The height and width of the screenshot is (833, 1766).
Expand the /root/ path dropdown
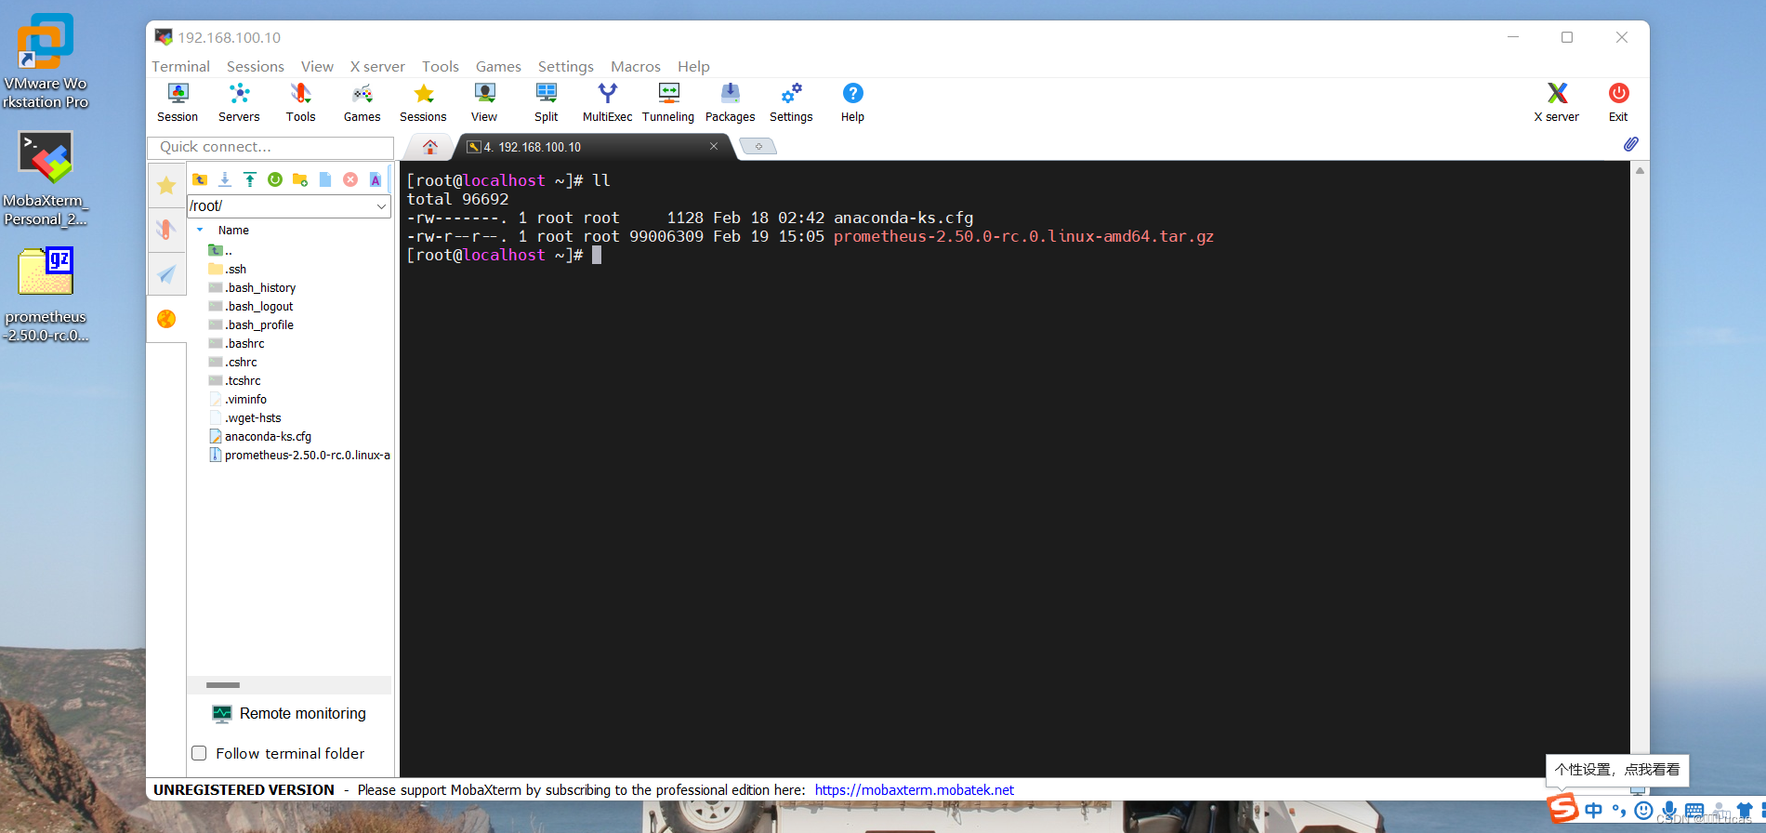click(x=381, y=206)
